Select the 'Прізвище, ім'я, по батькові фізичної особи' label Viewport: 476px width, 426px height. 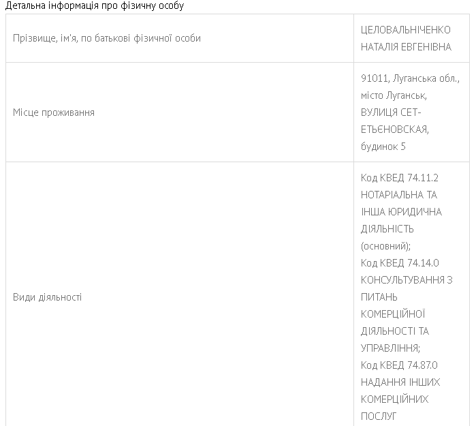[x=106, y=38]
